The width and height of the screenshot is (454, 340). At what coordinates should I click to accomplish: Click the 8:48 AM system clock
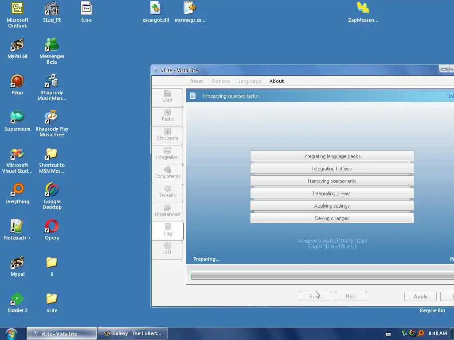pos(438,333)
